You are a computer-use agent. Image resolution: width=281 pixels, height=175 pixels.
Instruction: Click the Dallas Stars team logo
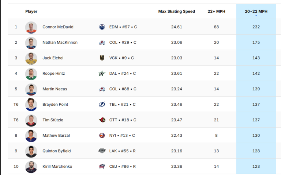(x=102, y=73)
